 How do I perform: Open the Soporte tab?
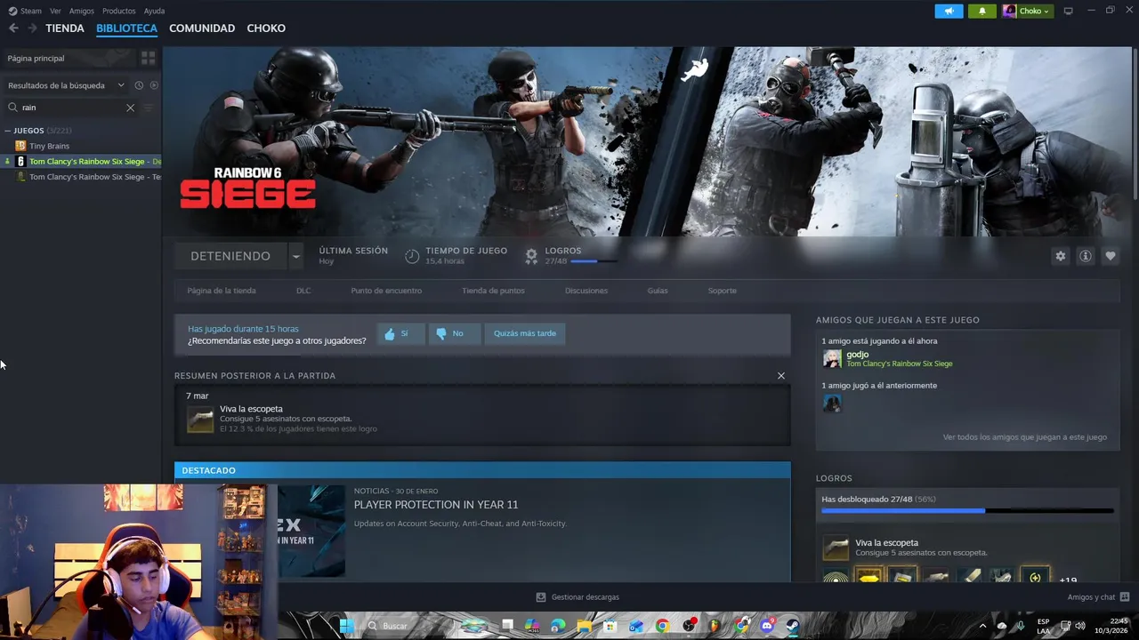(x=722, y=291)
